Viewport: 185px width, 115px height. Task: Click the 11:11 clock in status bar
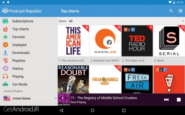coord(180,2)
